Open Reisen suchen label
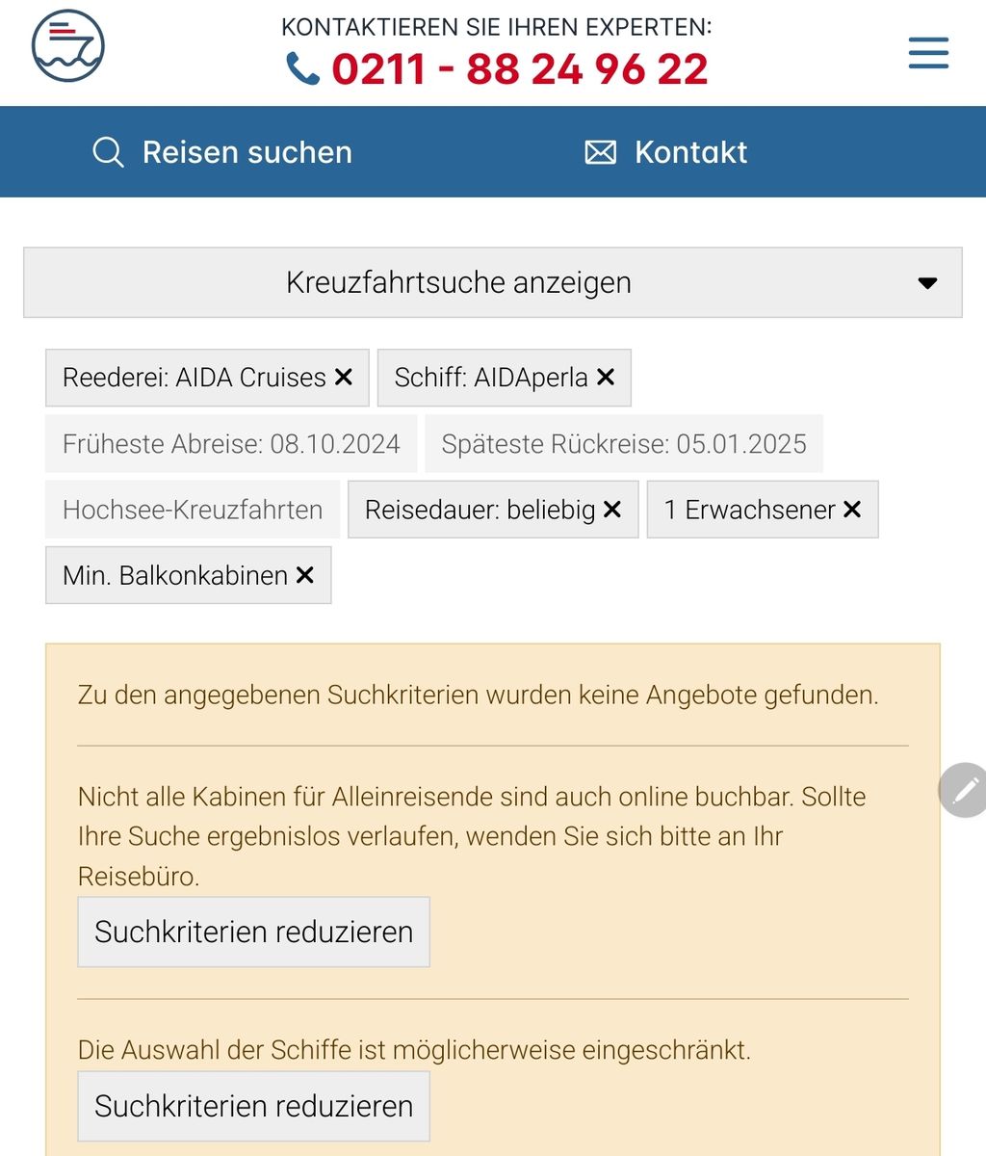 [x=247, y=152]
